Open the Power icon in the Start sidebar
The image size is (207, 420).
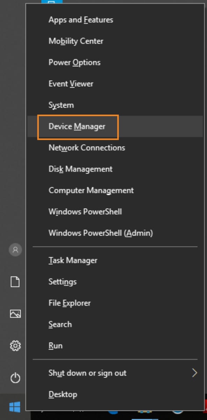click(x=15, y=378)
